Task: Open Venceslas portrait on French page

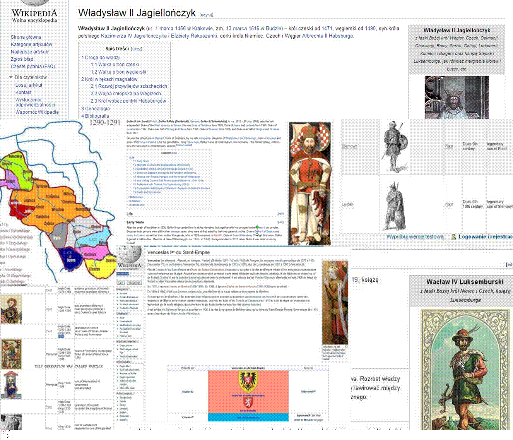Action: [335, 302]
